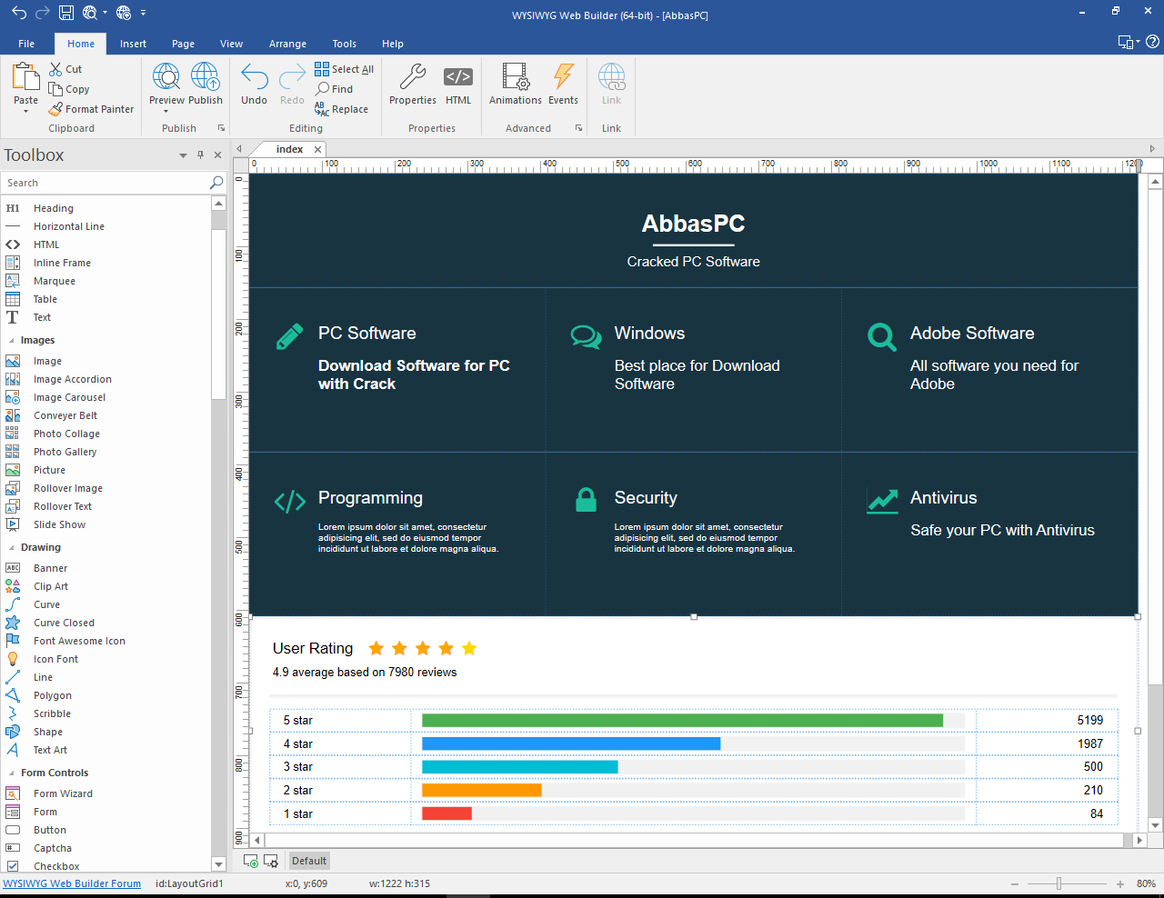Open the Help ribbon tab

[x=392, y=44]
